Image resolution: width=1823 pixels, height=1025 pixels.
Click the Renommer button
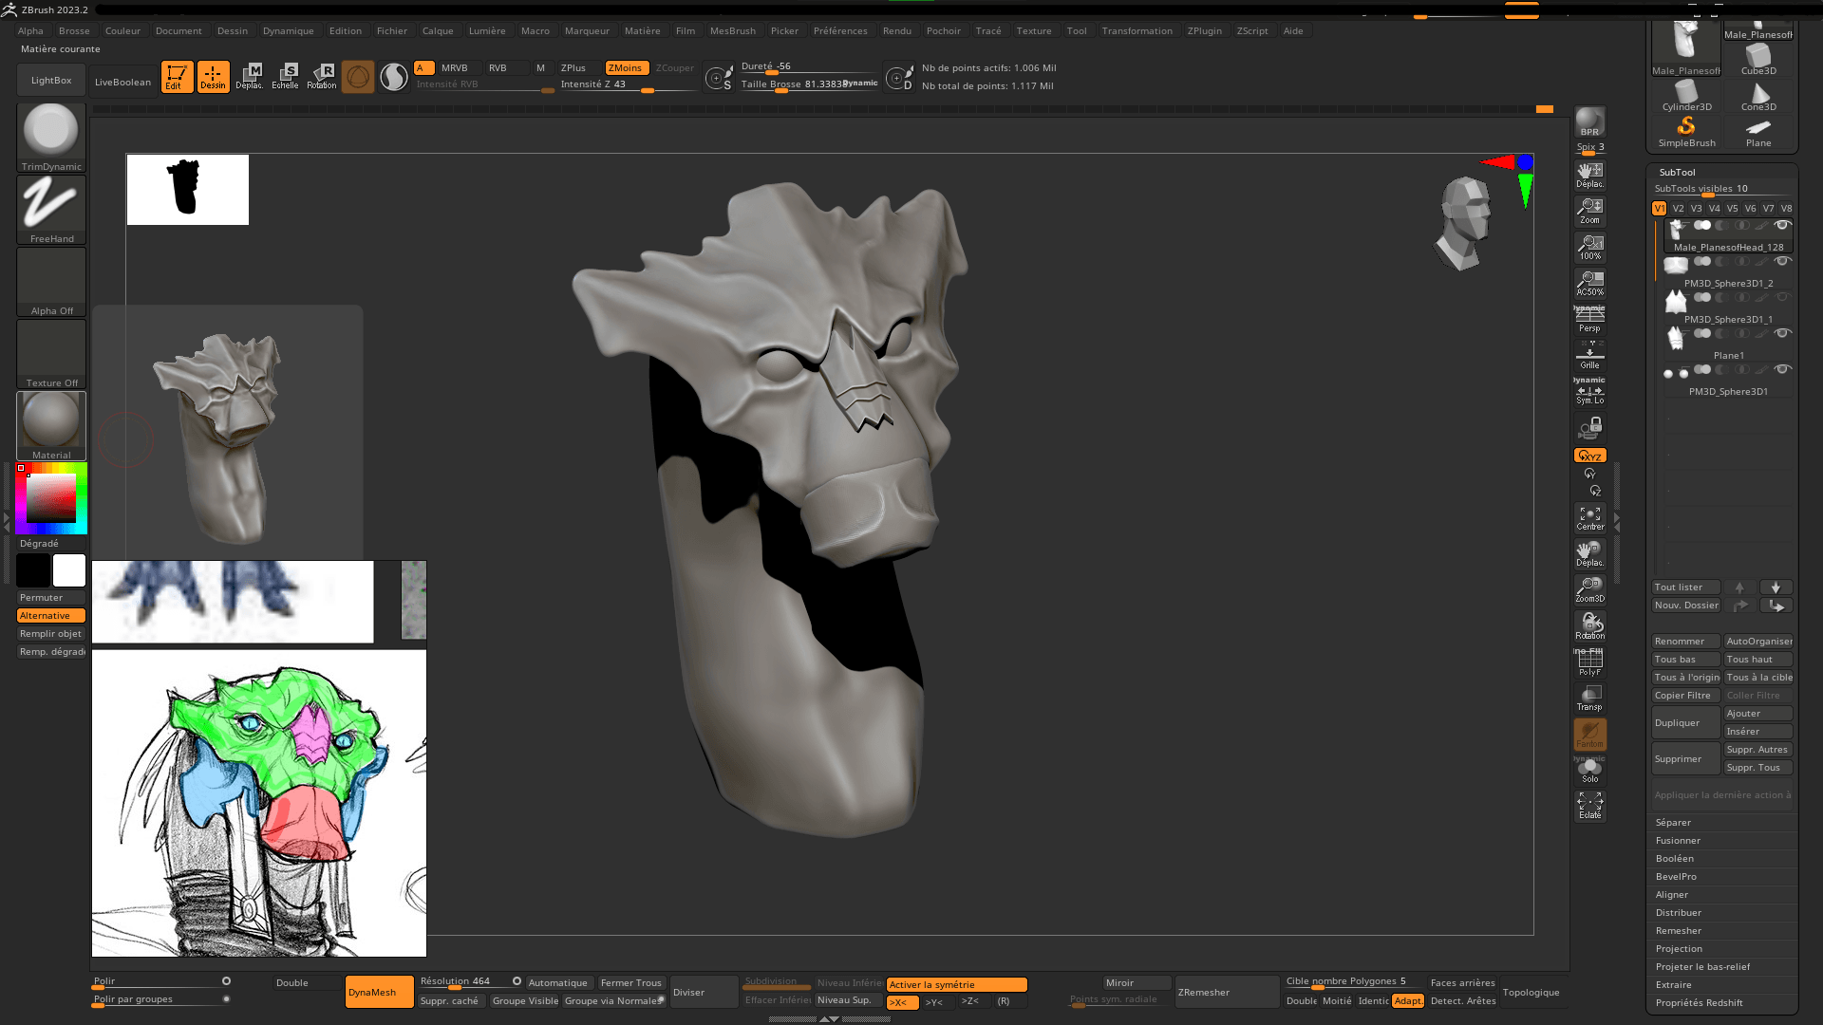(x=1685, y=641)
